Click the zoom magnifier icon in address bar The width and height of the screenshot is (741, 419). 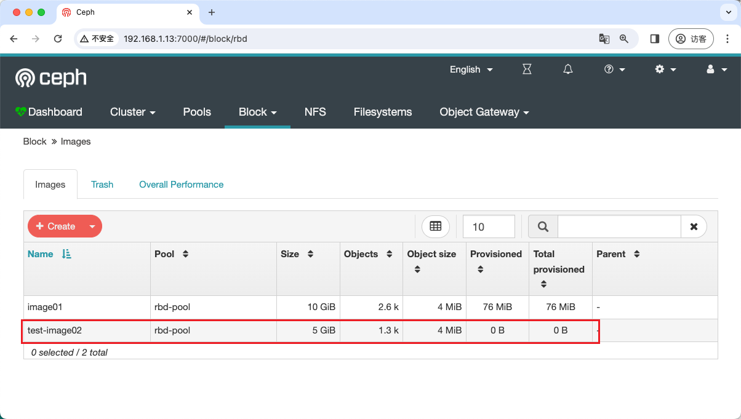(x=624, y=39)
